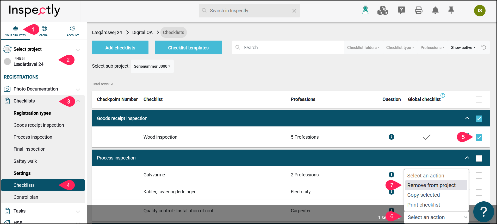Open the round help chat button
The width and height of the screenshot is (497, 224).
(x=483, y=212)
